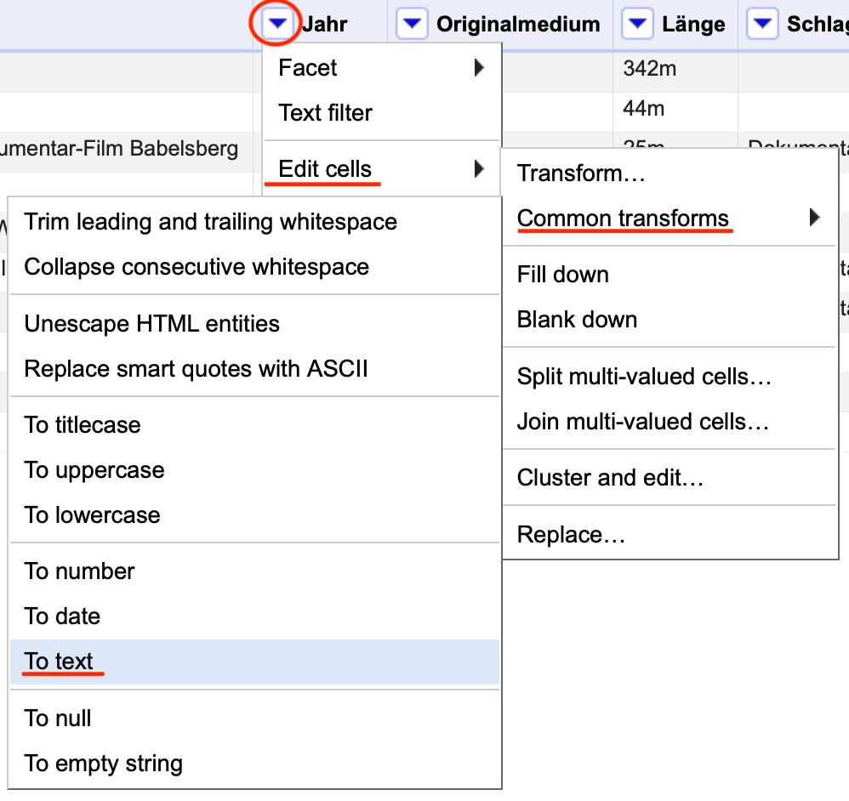Select Text filter from column menu
This screenshot has width=849, height=801.
coord(326,113)
